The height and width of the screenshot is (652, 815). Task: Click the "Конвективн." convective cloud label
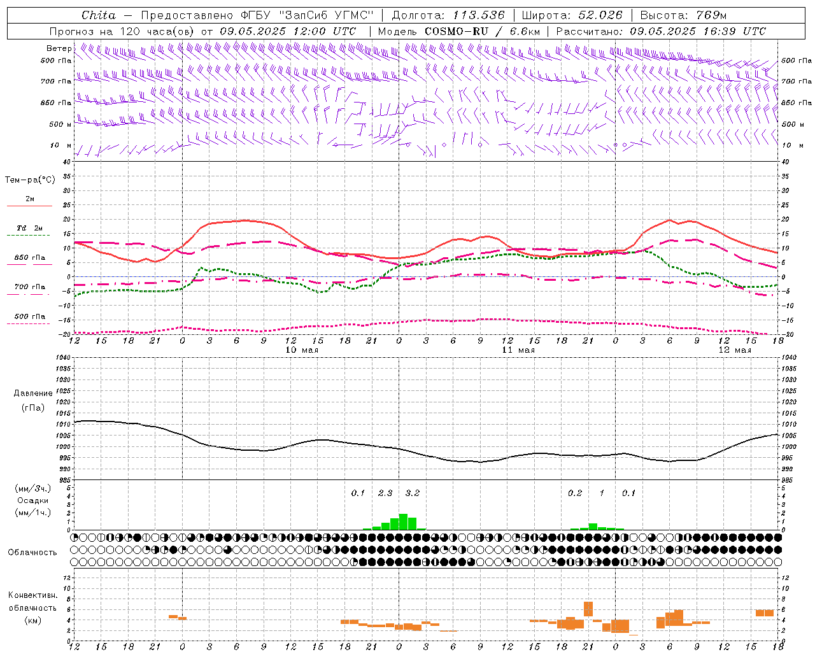click(x=33, y=595)
